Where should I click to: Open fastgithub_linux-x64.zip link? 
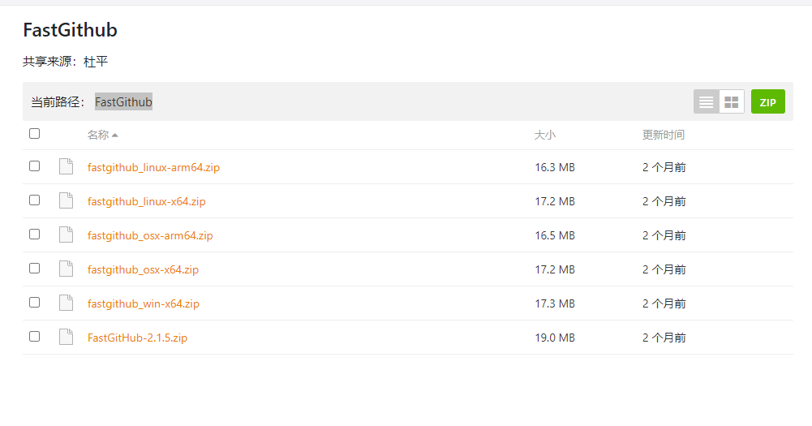(147, 201)
